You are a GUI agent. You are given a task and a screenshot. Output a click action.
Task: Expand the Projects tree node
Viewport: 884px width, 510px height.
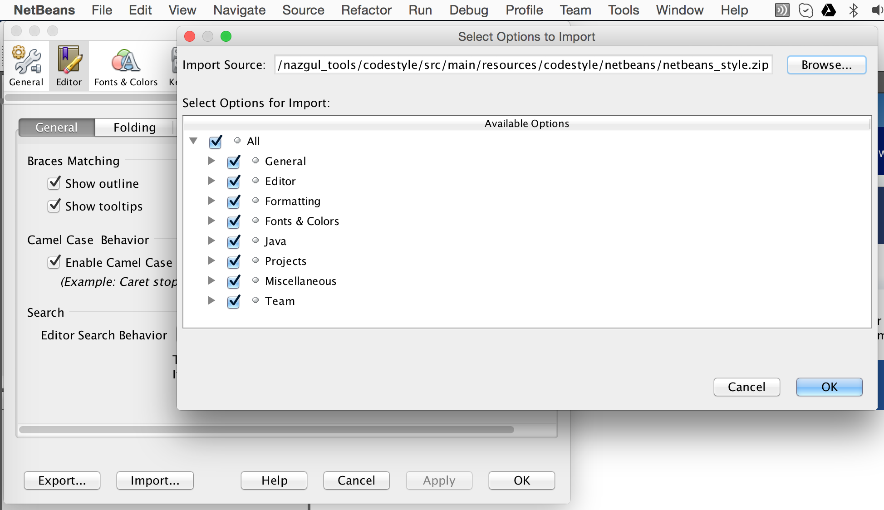coord(211,260)
